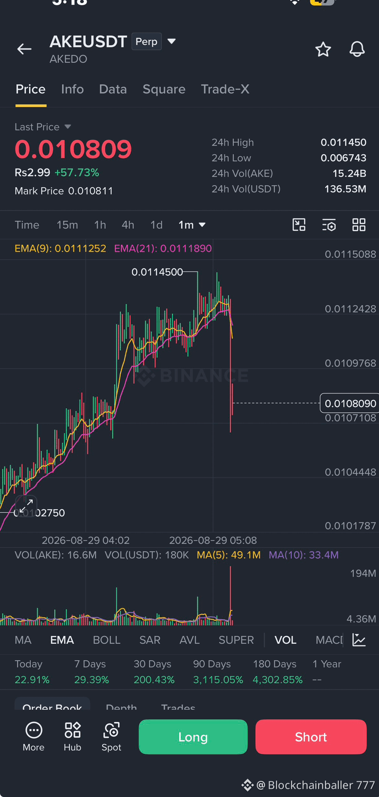Tap the EMA(9) value label
The height and width of the screenshot is (797, 379).
coord(60,248)
